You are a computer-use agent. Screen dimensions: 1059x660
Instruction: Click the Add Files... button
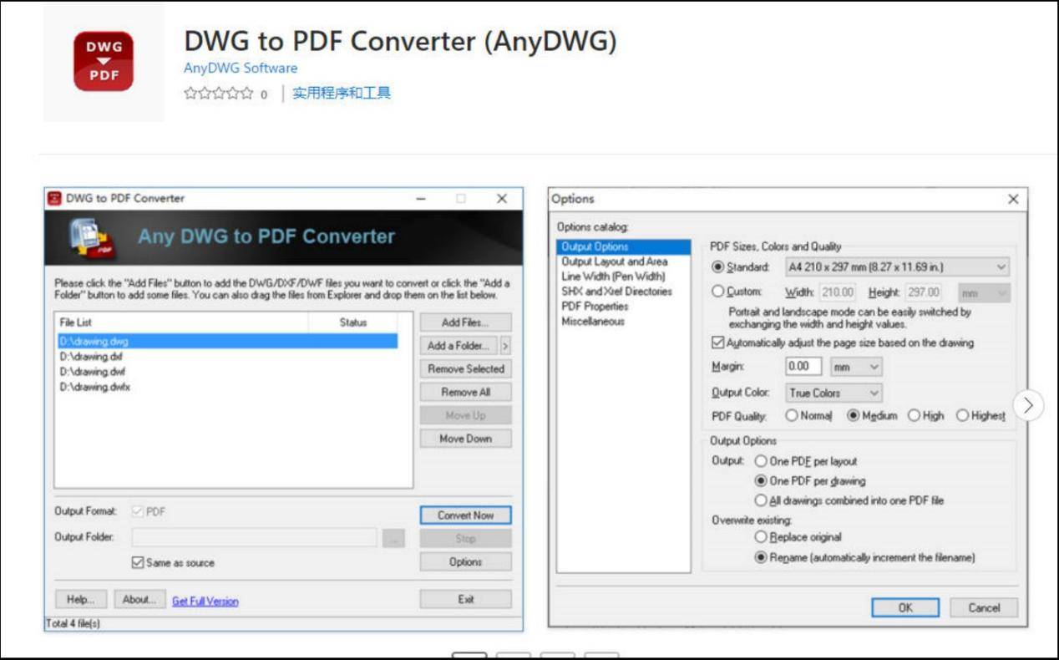pos(465,322)
